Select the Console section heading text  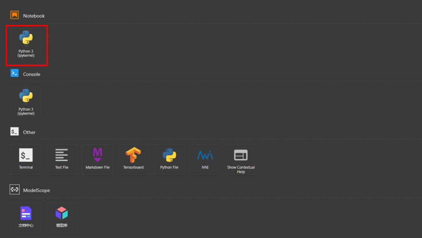(x=32, y=74)
